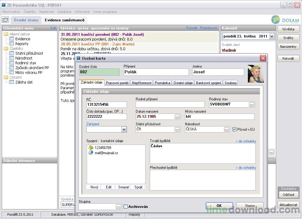Uncheck the Původ v EU checkbox
302x219 pixels.
coord(235,129)
